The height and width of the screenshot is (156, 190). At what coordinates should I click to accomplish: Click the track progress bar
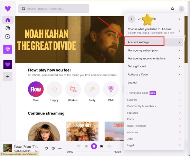tap(94, 152)
